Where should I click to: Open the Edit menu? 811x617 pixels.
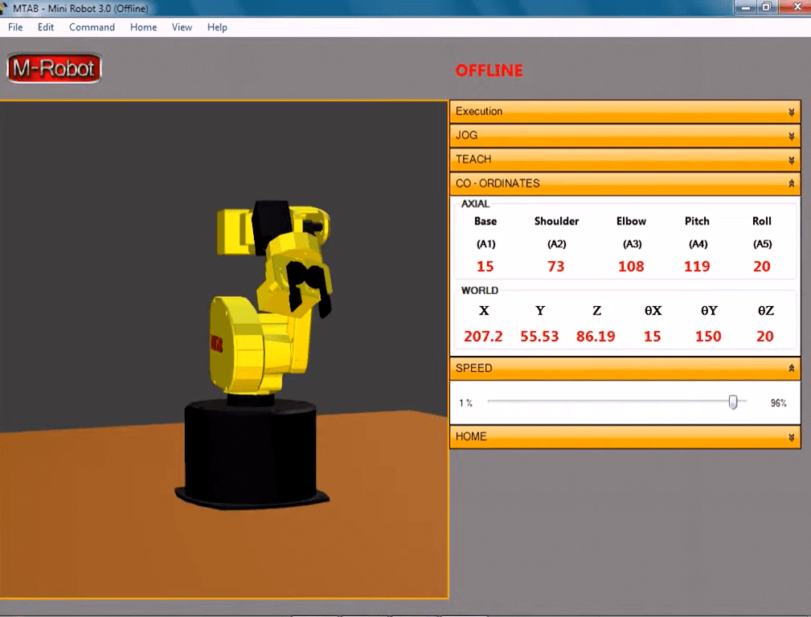coord(46,27)
